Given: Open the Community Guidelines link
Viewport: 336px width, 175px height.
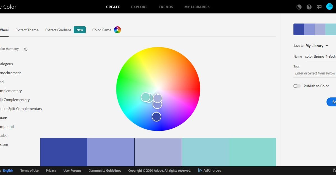Looking at the screenshot, I should point(105,171).
